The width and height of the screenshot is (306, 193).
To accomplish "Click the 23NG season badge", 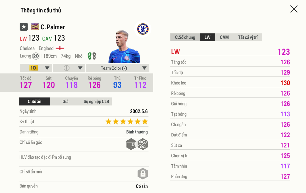I will (35, 27).
